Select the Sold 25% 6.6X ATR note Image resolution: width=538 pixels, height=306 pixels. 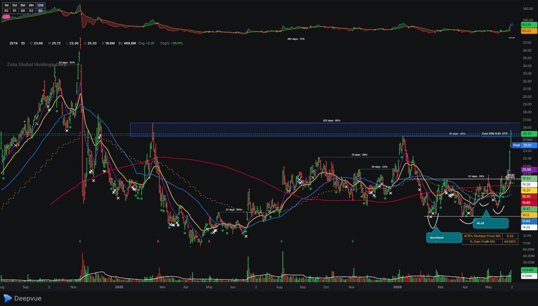click(495, 134)
